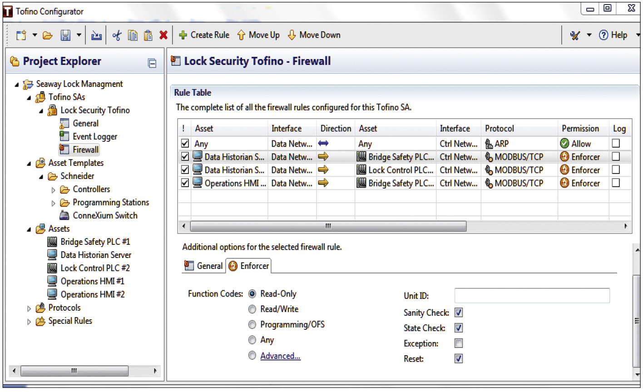Viewport: 643px width, 392px height.
Task: Click the Move Down button
Action: click(314, 35)
